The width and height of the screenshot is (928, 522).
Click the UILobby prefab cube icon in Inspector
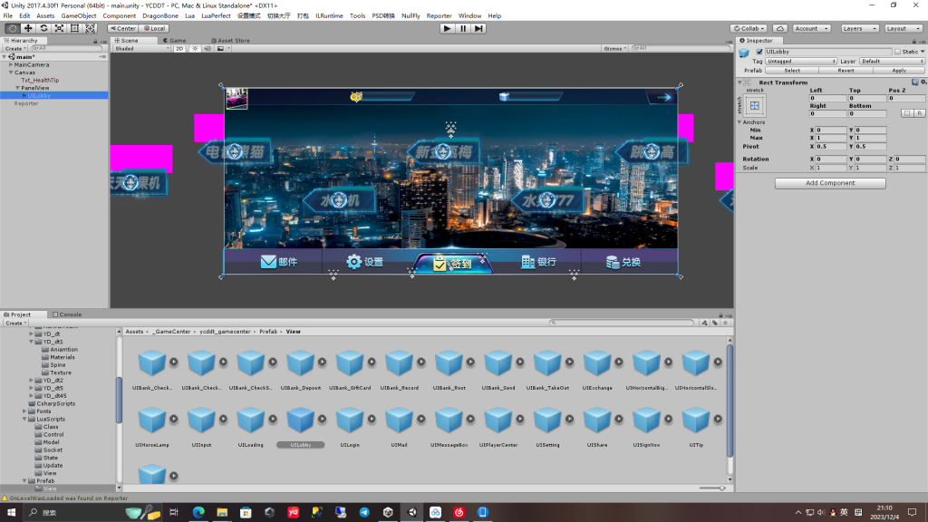[x=745, y=53]
